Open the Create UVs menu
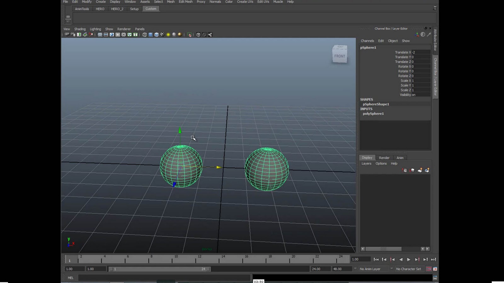Image resolution: width=504 pixels, height=283 pixels. click(x=245, y=2)
